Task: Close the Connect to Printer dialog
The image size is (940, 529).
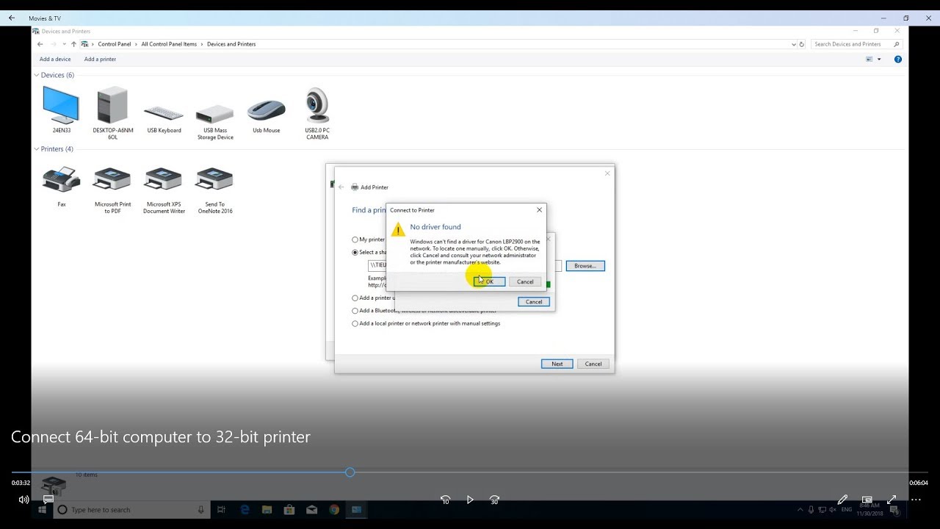Action: pyautogui.click(x=539, y=210)
